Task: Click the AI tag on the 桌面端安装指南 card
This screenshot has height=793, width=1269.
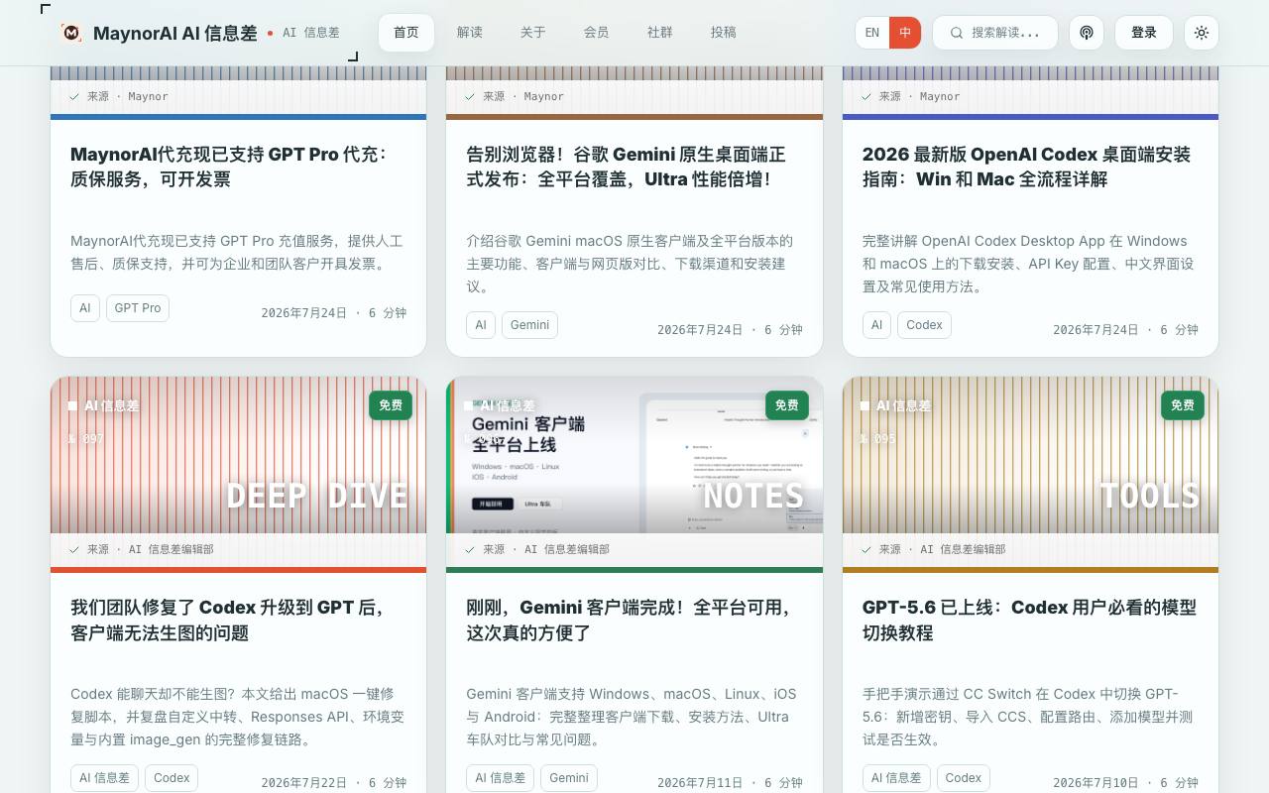Action: (x=876, y=325)
